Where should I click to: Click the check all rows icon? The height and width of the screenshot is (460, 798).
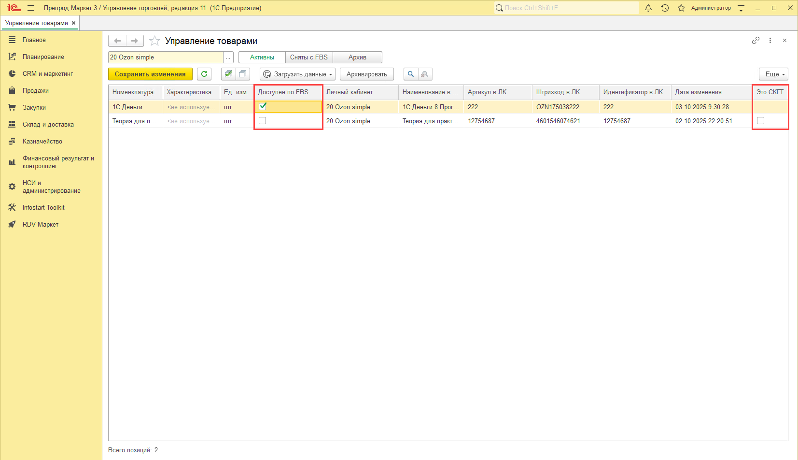228,74
